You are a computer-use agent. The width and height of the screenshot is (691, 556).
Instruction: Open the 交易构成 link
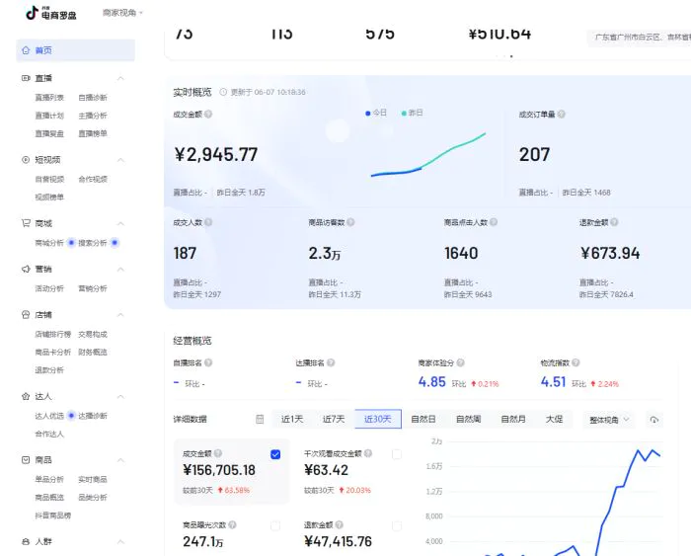point(93,334)
